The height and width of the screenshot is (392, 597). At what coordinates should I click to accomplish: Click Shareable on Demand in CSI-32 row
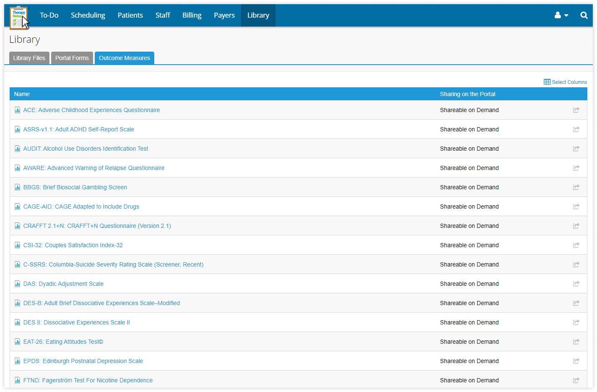click(x=469, y=245)
